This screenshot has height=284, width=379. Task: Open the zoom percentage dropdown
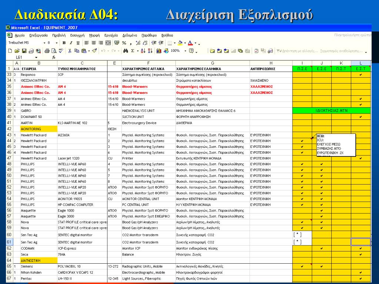(185, 51)
